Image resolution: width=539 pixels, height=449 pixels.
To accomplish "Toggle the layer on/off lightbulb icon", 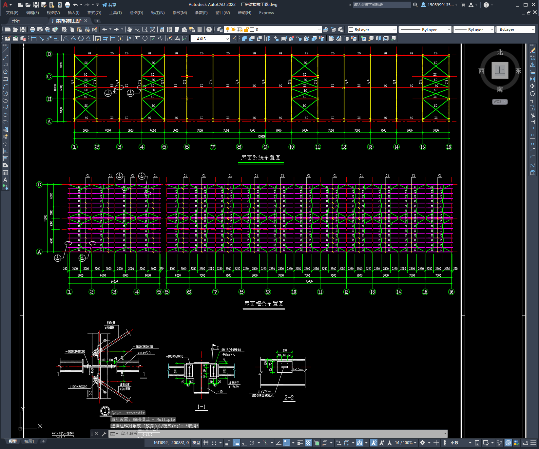I will (x=228, y=29).
